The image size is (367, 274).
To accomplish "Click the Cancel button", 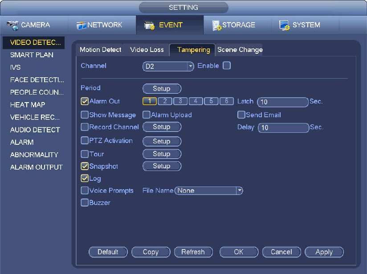I will [x=281, y=252].
